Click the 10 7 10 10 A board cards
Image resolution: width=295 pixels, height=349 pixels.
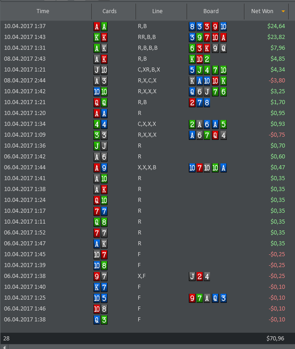coord(208,168)
